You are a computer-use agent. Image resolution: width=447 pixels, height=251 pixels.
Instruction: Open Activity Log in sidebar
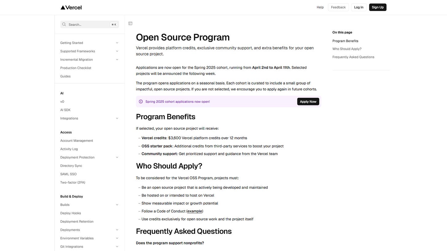(69, 149)
